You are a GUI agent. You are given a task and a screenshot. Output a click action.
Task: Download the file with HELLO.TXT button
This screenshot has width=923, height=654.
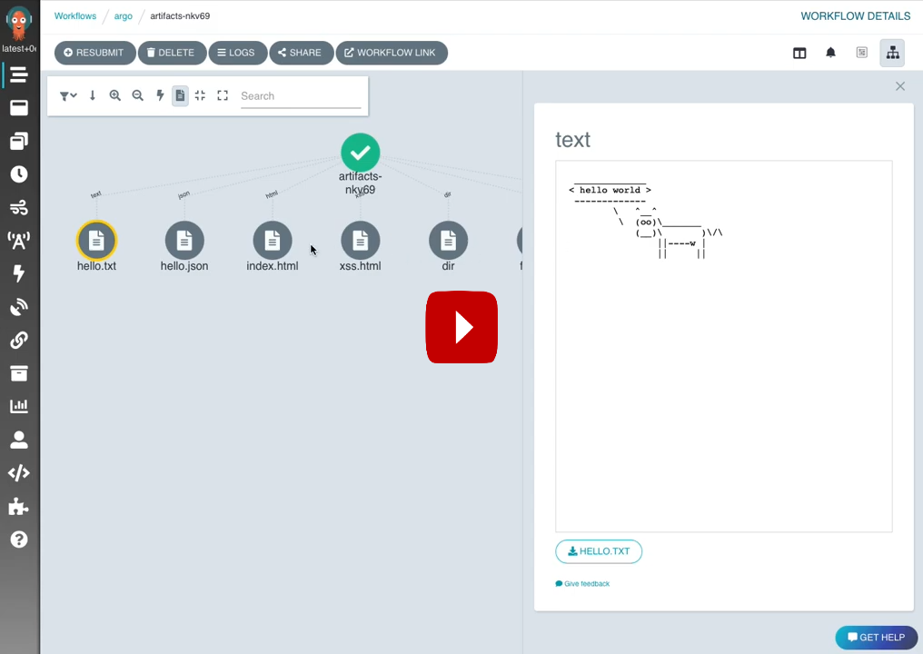[x=599, y=551]
